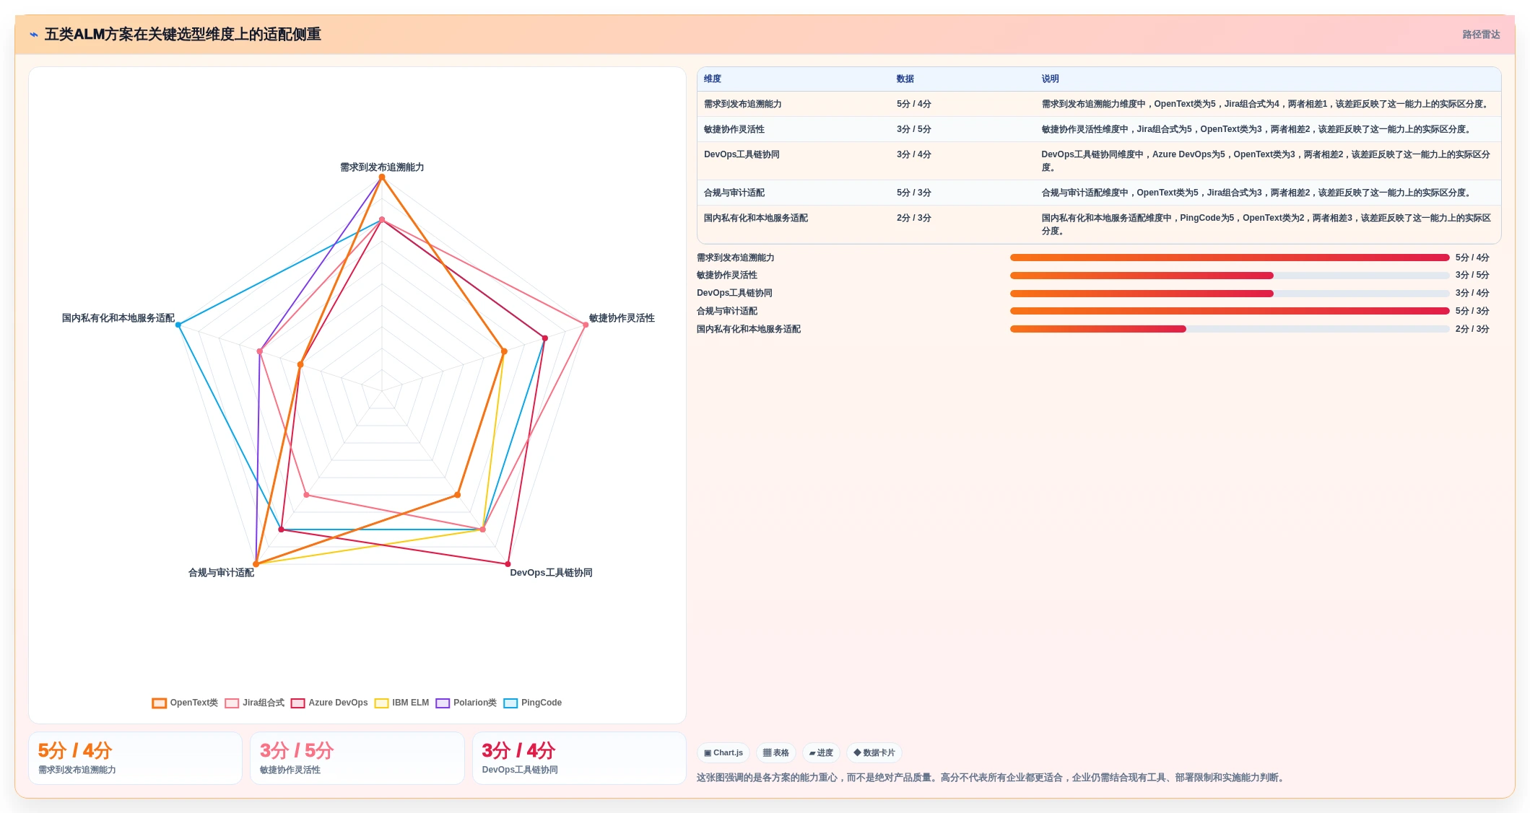Screen dimensions: 1530x813
Task: Click the blue icon beside the title
Action: pos(34,35)
